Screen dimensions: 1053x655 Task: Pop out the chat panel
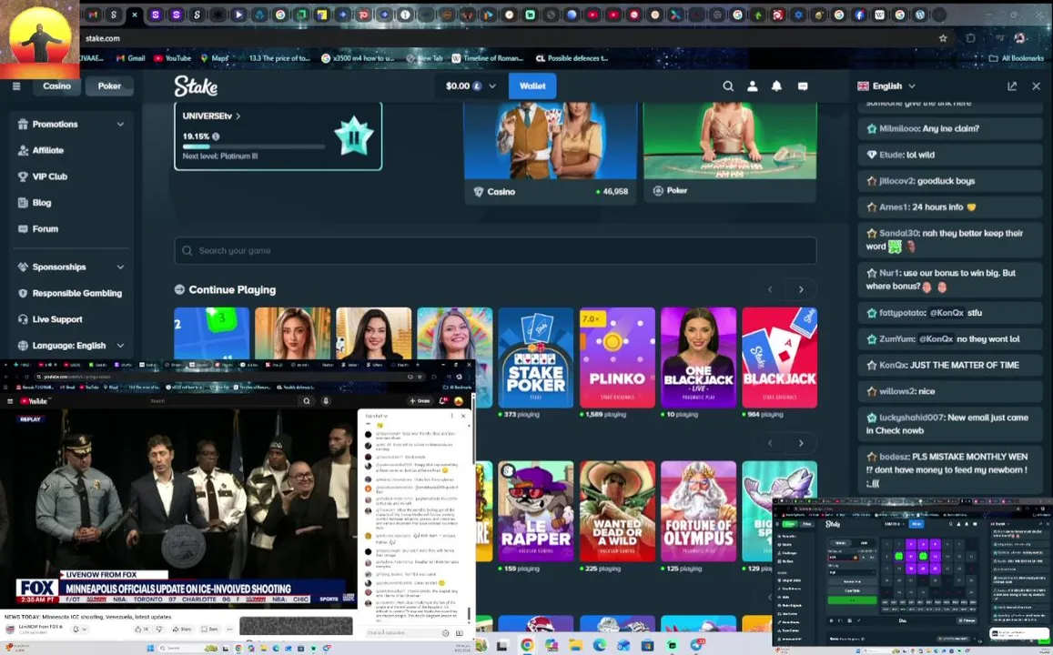pyautogui.click(x=1012, y=86)
